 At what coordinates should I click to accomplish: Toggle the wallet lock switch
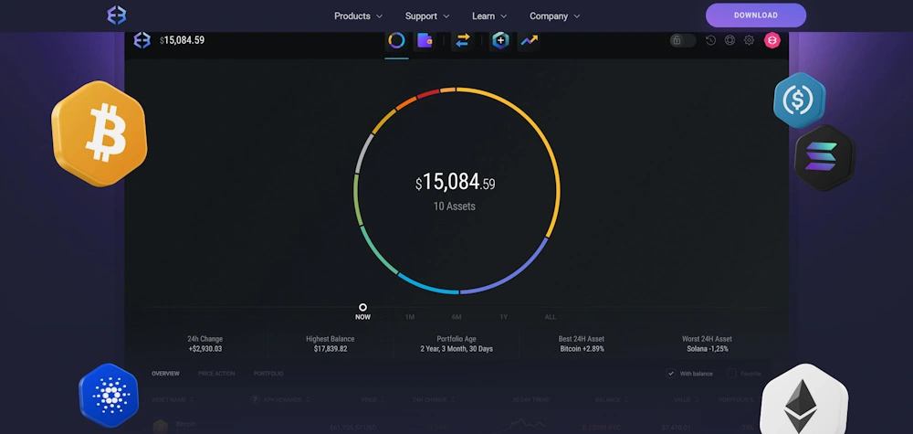click(682, 40)
